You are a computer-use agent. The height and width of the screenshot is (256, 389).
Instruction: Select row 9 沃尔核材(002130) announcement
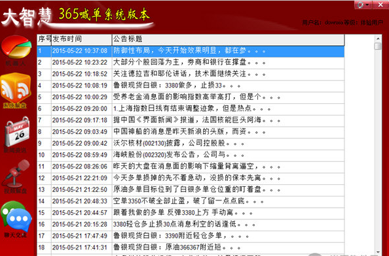click(191, 144)
